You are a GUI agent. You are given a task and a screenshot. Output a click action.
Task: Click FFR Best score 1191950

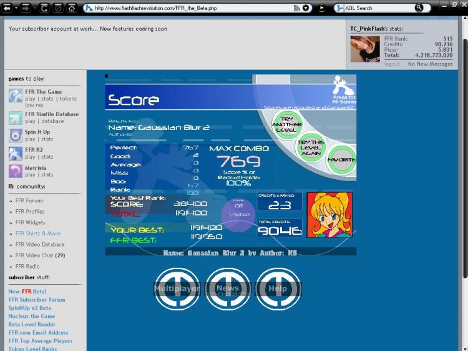tap(207, 237)
